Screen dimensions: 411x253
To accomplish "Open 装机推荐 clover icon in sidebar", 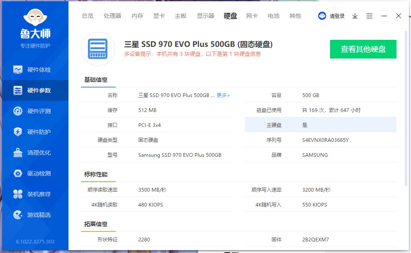I will 18,194.
